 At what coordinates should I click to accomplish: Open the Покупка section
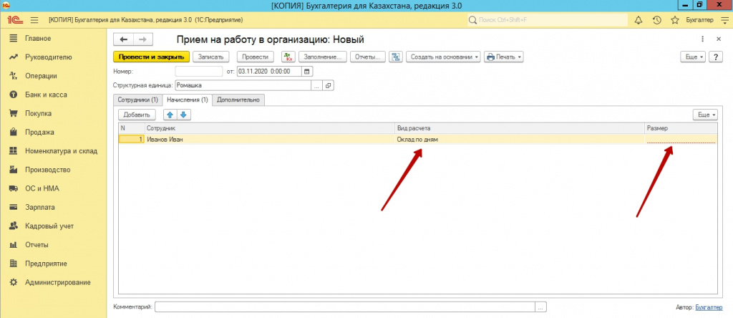[x=39, y=113]
